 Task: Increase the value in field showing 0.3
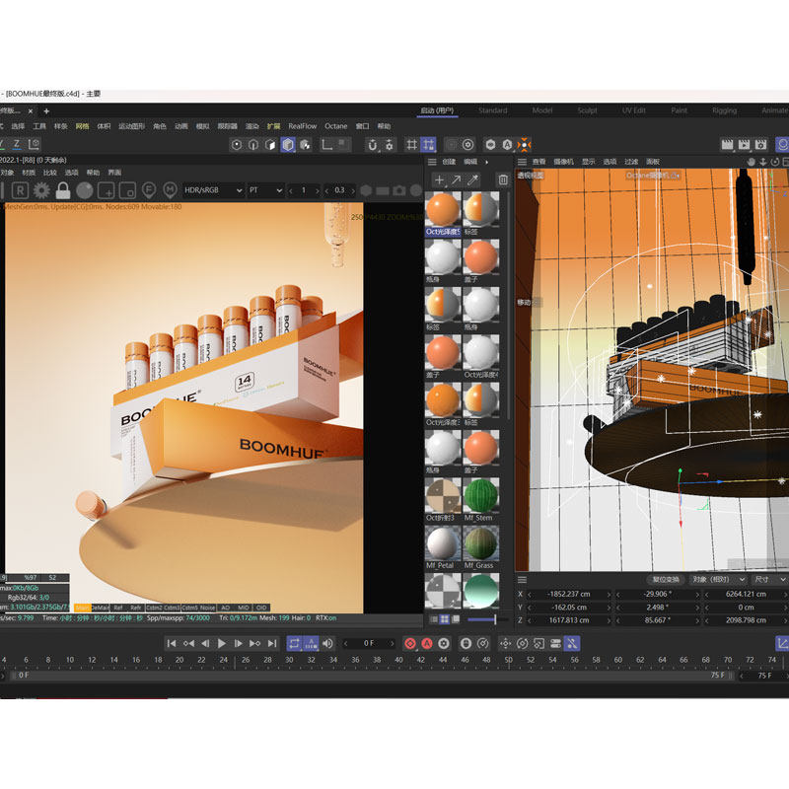click(353, 190)
